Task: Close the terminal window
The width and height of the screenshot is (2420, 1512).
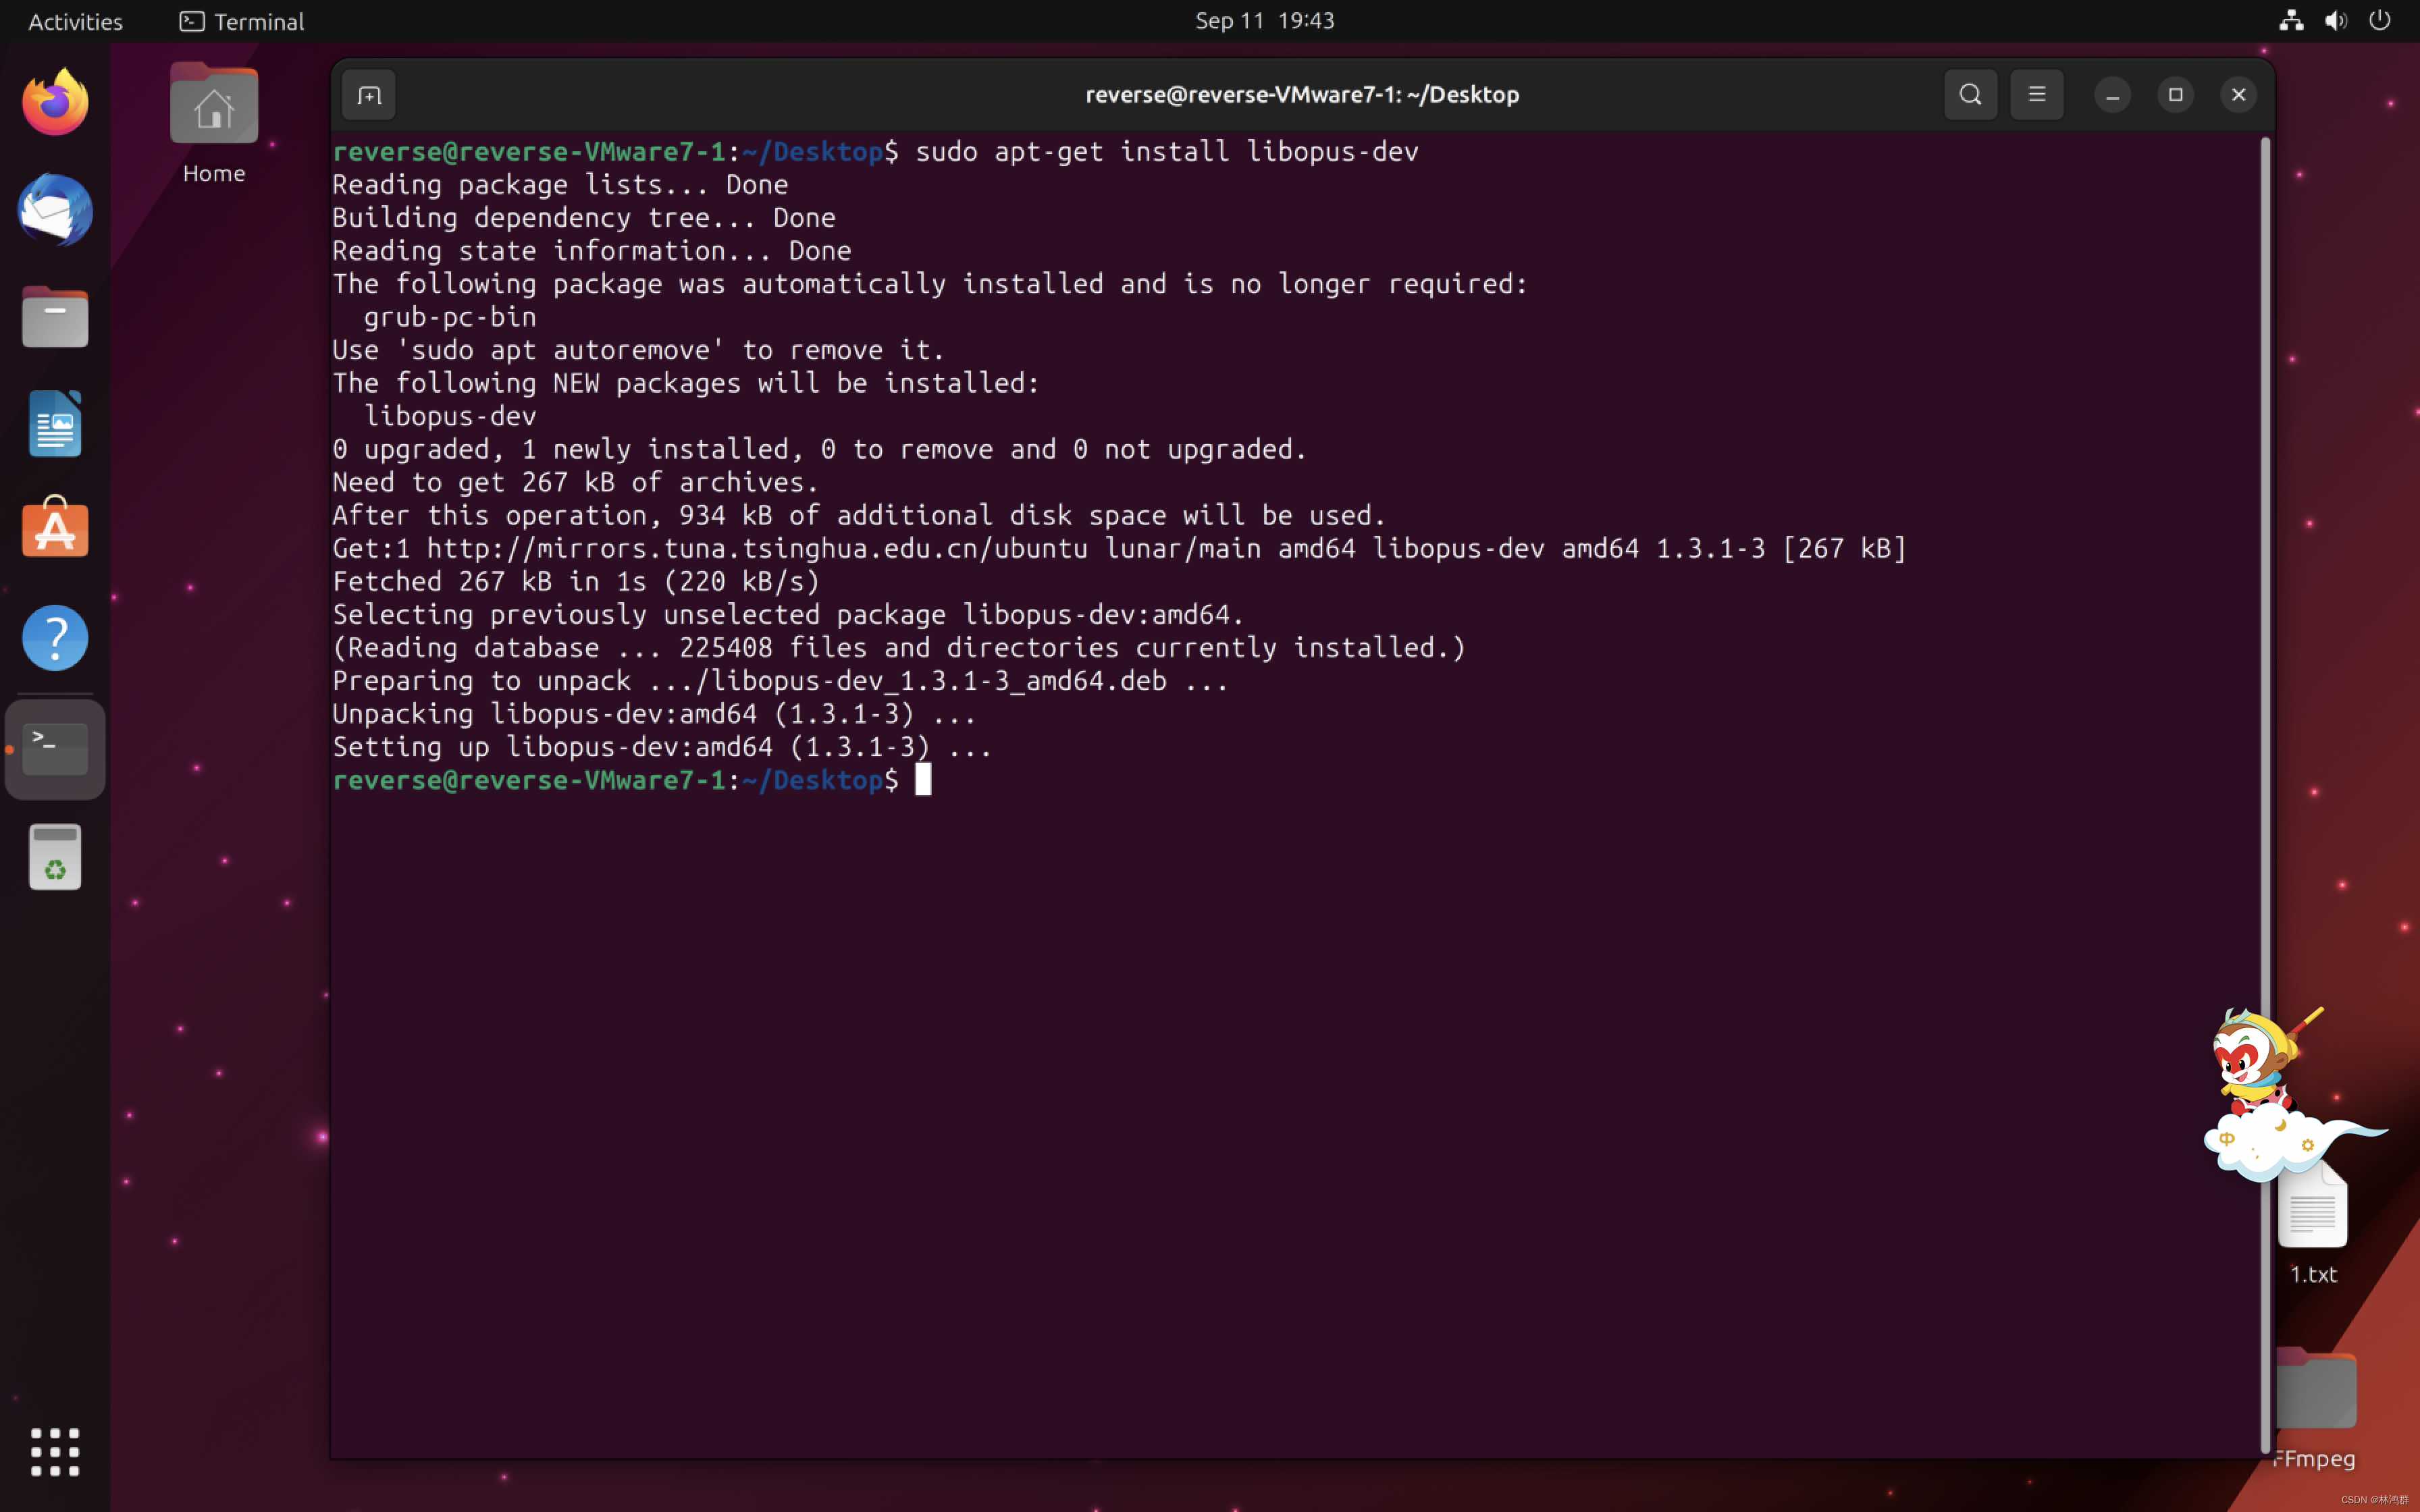Action: coord(2239,95)
